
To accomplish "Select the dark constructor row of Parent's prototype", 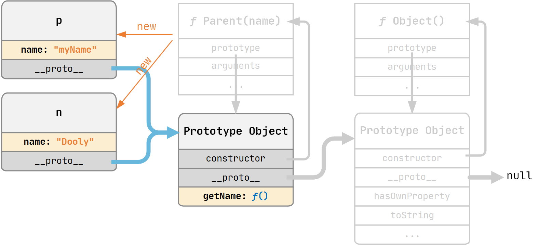I will point(235,158).
